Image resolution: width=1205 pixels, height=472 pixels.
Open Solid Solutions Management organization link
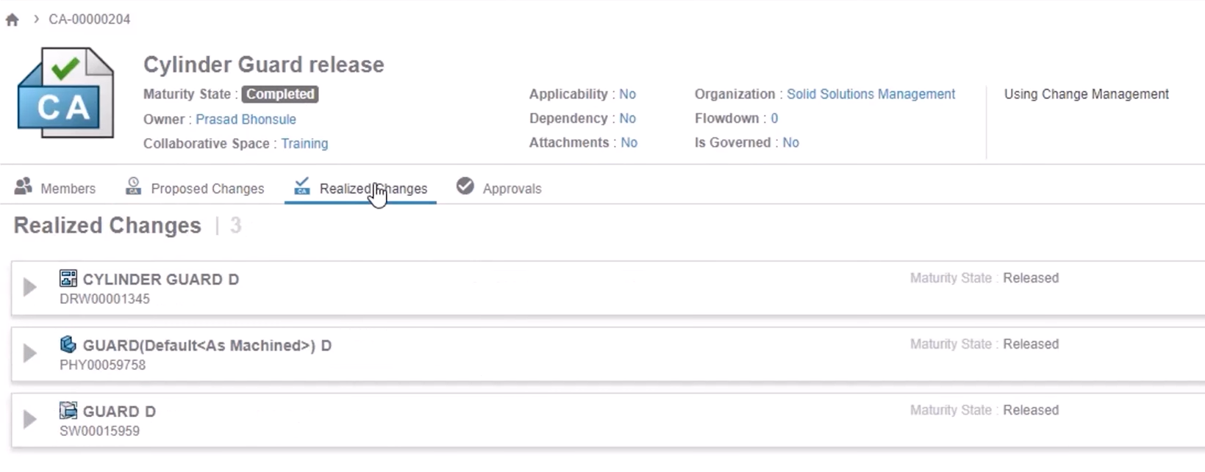[x=870, y=94]
